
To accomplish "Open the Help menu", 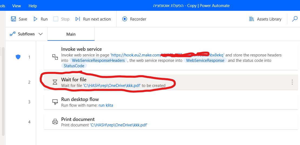I will (33, 6).
